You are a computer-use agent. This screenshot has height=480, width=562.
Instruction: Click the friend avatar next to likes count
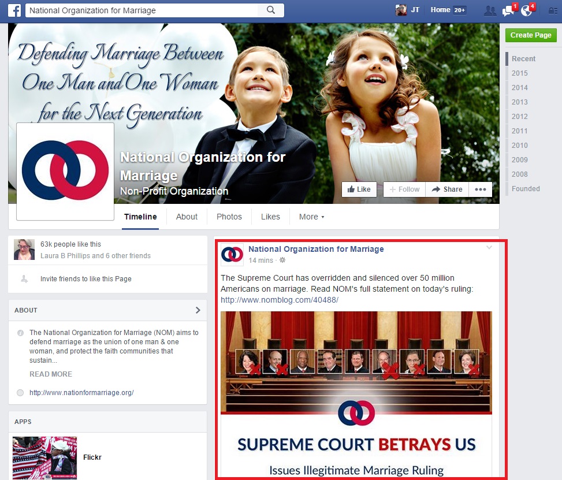point(24,249)
